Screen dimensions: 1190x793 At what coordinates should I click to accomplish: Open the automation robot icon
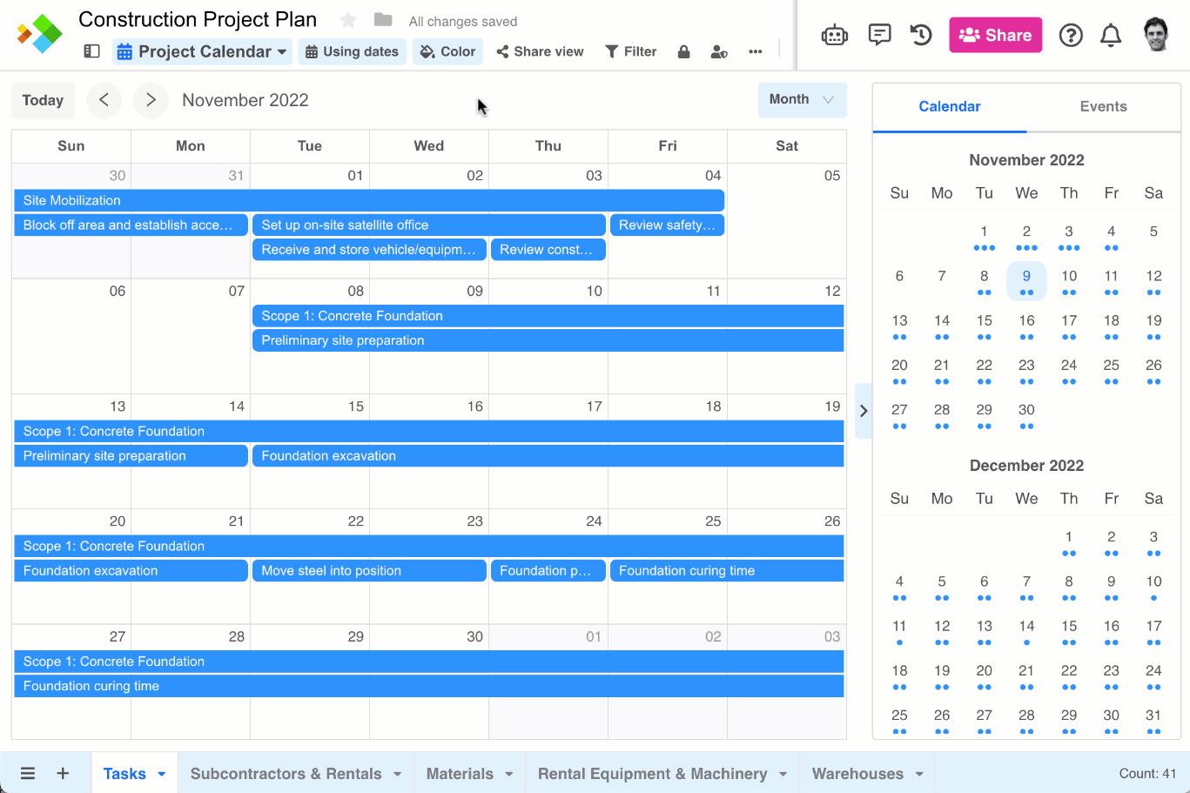[834, 36]
